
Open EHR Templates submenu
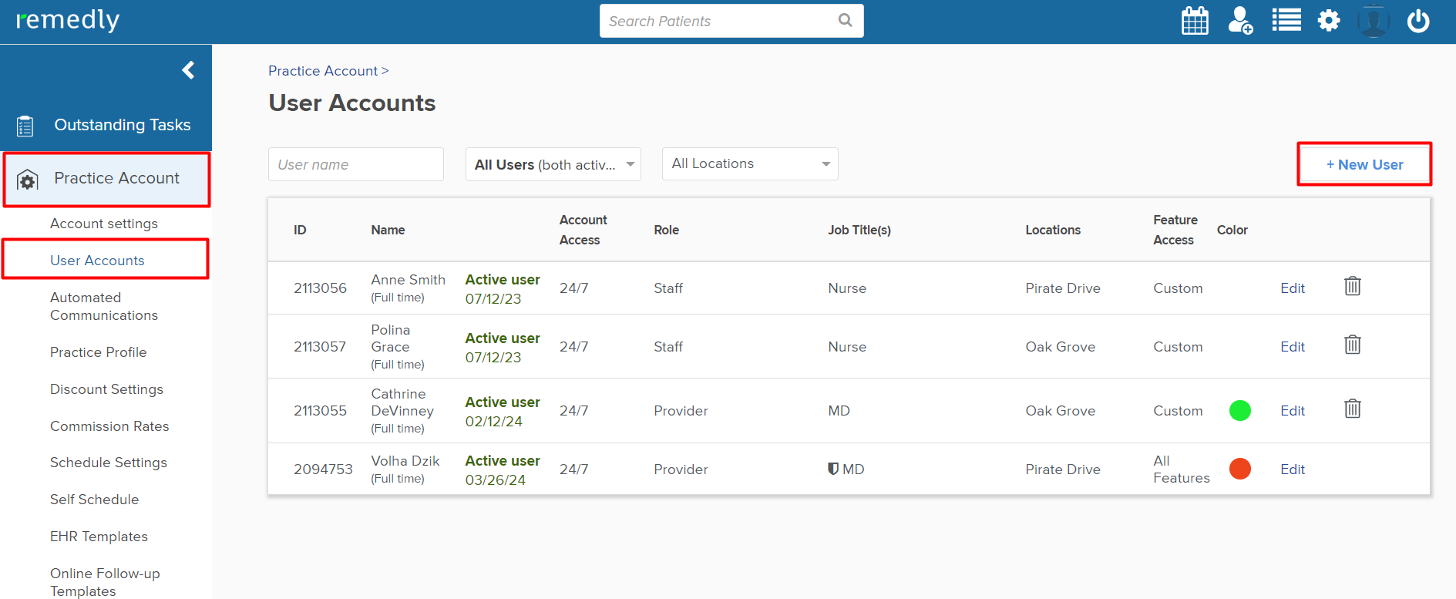pos(99,537)
